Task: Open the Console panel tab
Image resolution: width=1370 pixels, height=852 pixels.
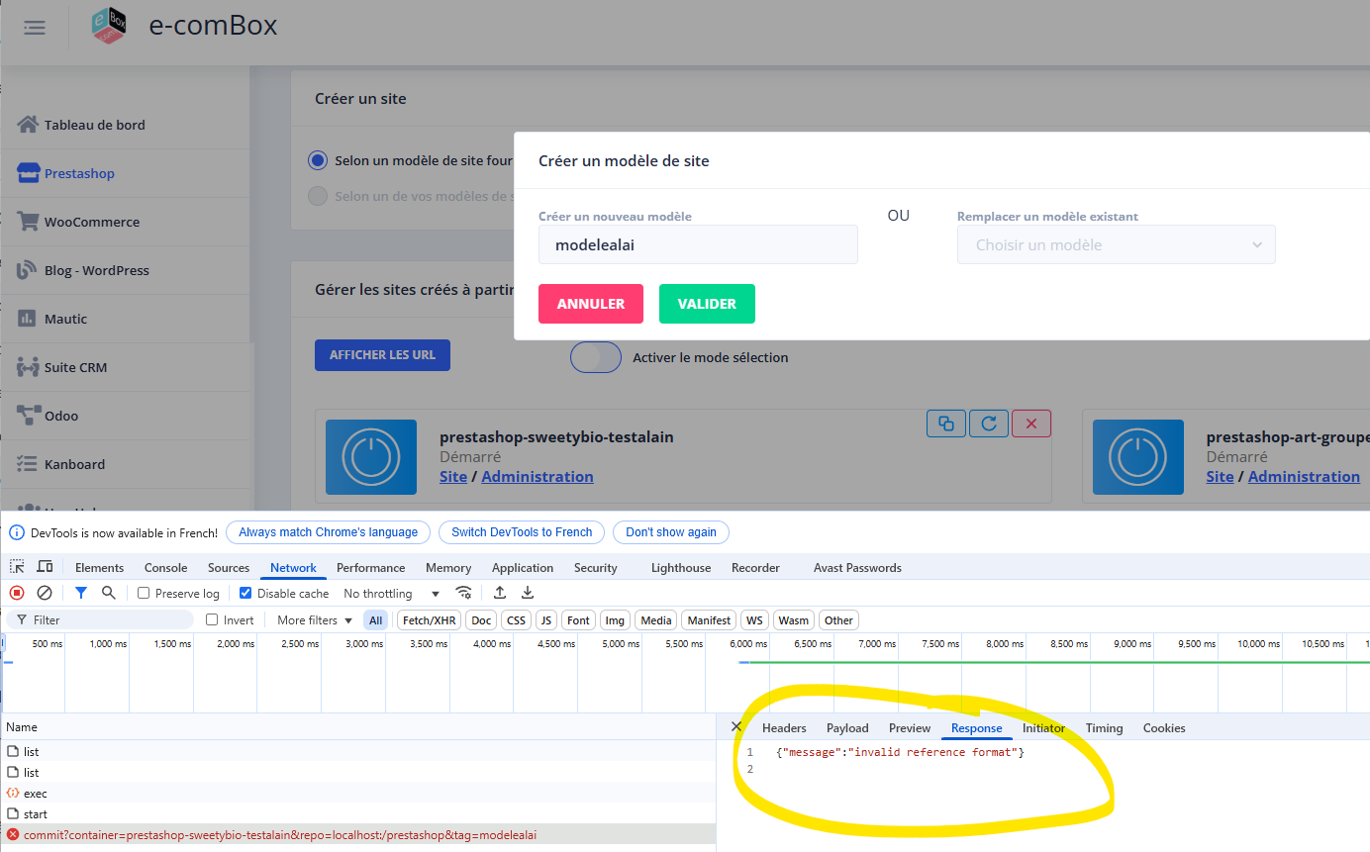Action: pyautogui.click(x=165, y=568)
